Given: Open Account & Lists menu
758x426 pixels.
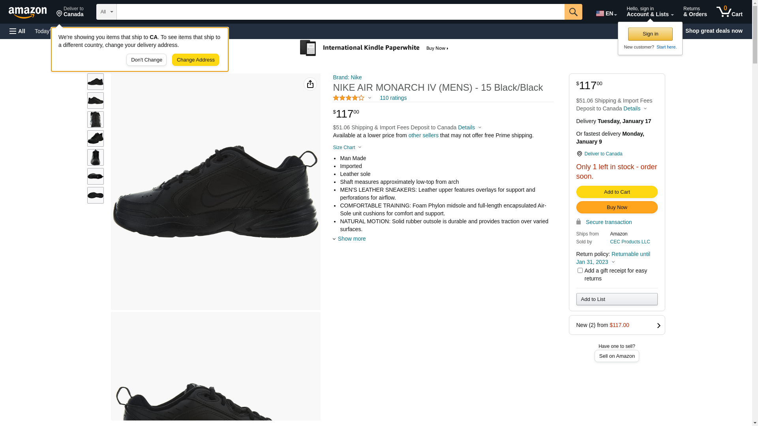Looking at the screenshot, I should (650, 12).
